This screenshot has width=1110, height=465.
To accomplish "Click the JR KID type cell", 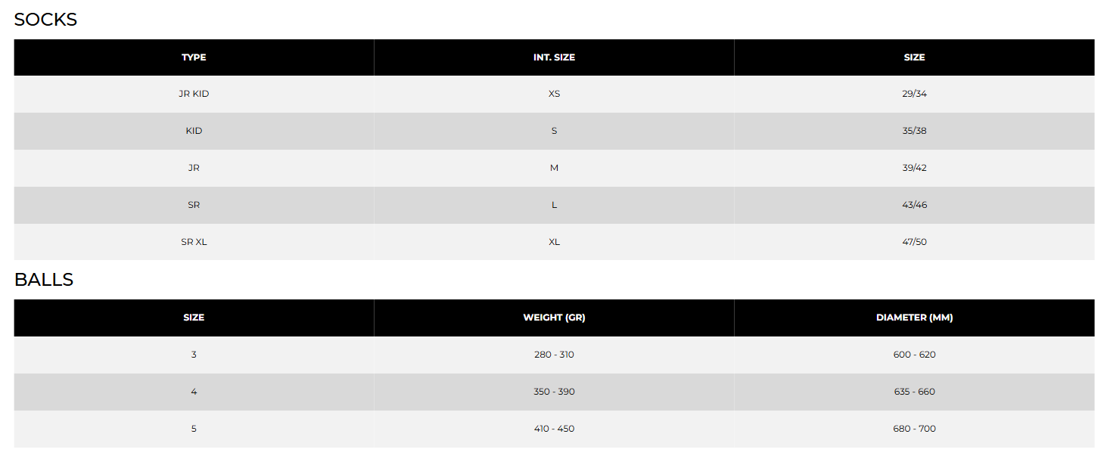I will coord(194,94).
